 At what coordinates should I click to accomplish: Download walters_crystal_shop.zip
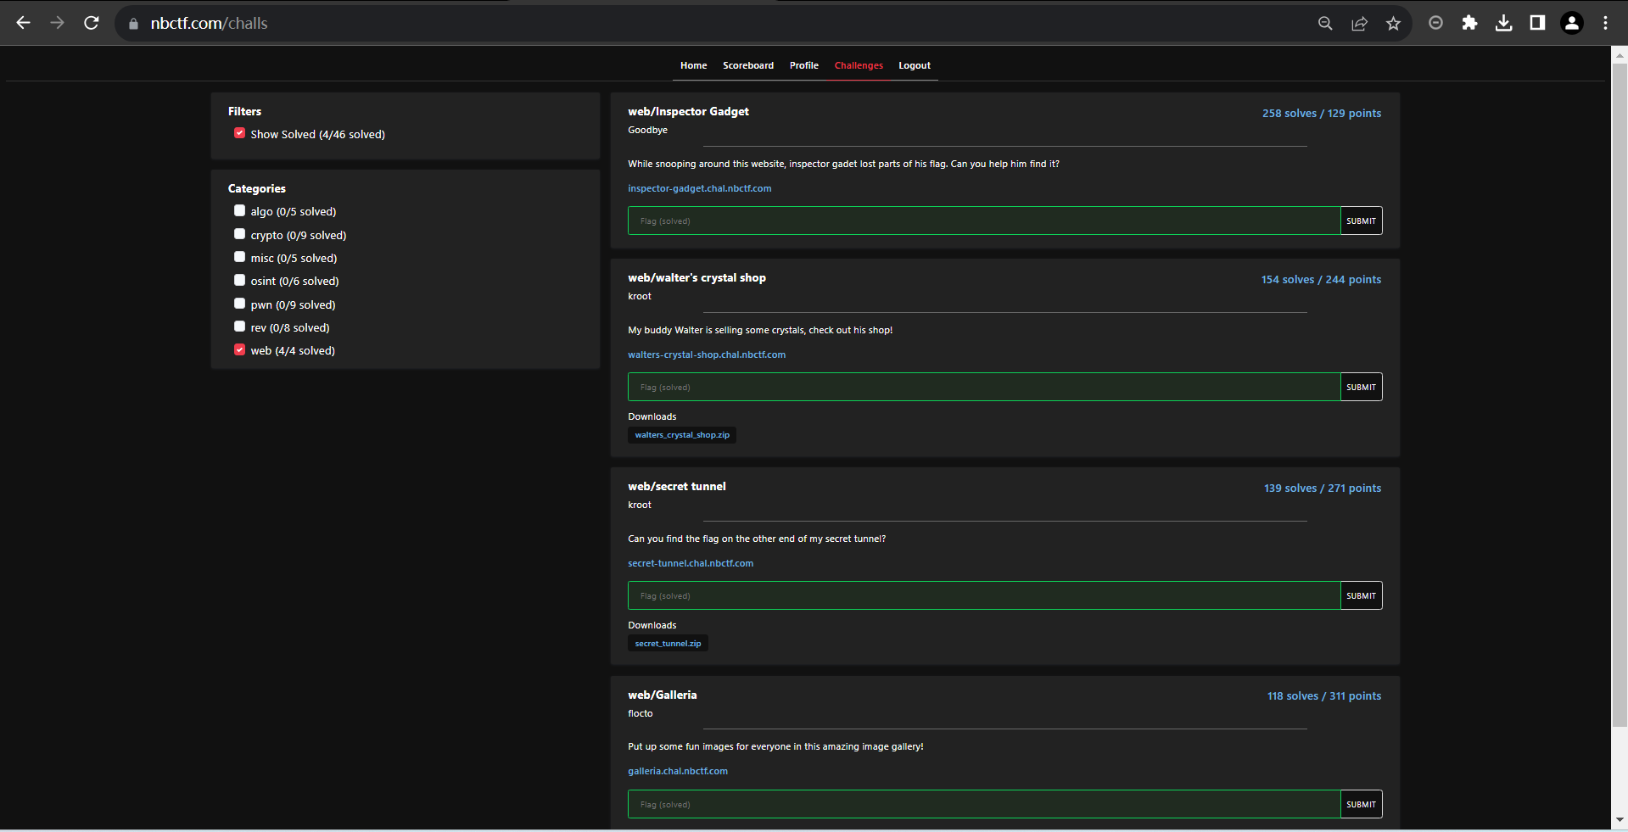point(682,435)
